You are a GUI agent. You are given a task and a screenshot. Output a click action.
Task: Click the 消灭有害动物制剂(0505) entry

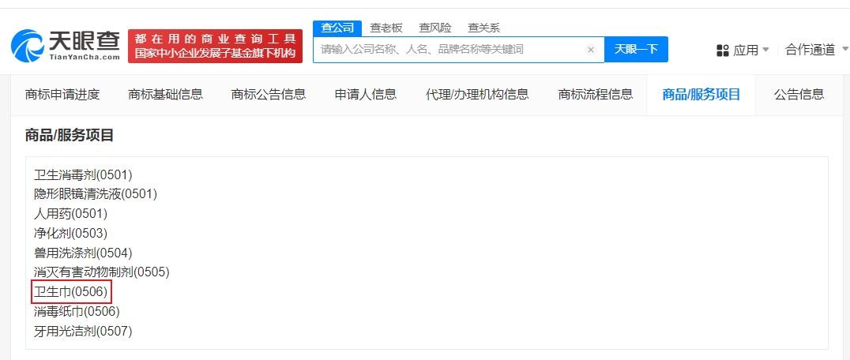coord(102,272)
